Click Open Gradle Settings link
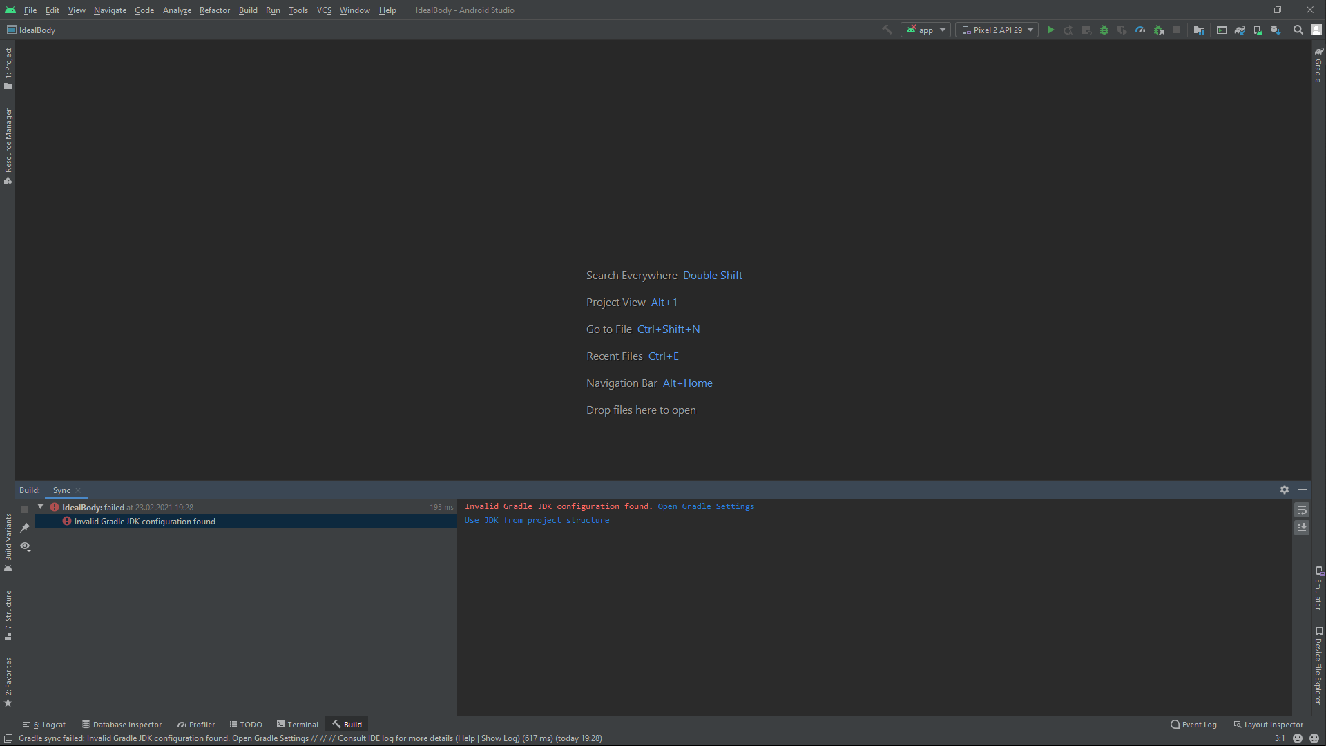 (706, 506)
